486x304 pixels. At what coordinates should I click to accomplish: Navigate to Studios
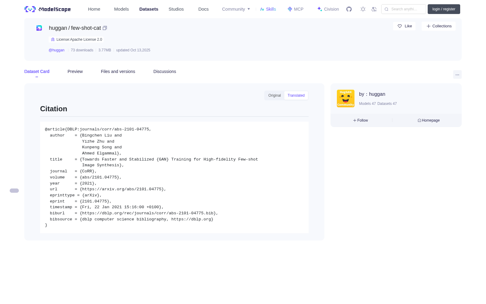176,9
